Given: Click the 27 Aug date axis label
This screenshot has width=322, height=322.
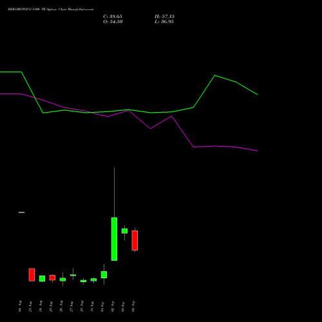Looking at the screenshot, I should (71, 307).
